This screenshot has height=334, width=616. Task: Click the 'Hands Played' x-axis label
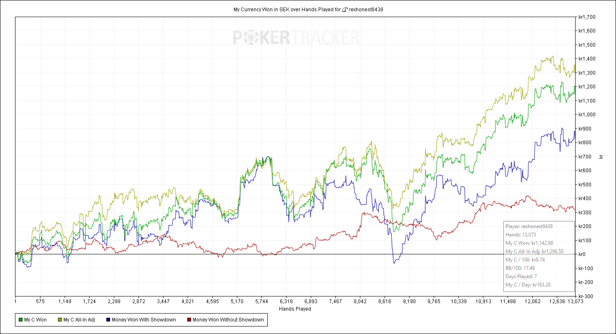coord(295,309)
